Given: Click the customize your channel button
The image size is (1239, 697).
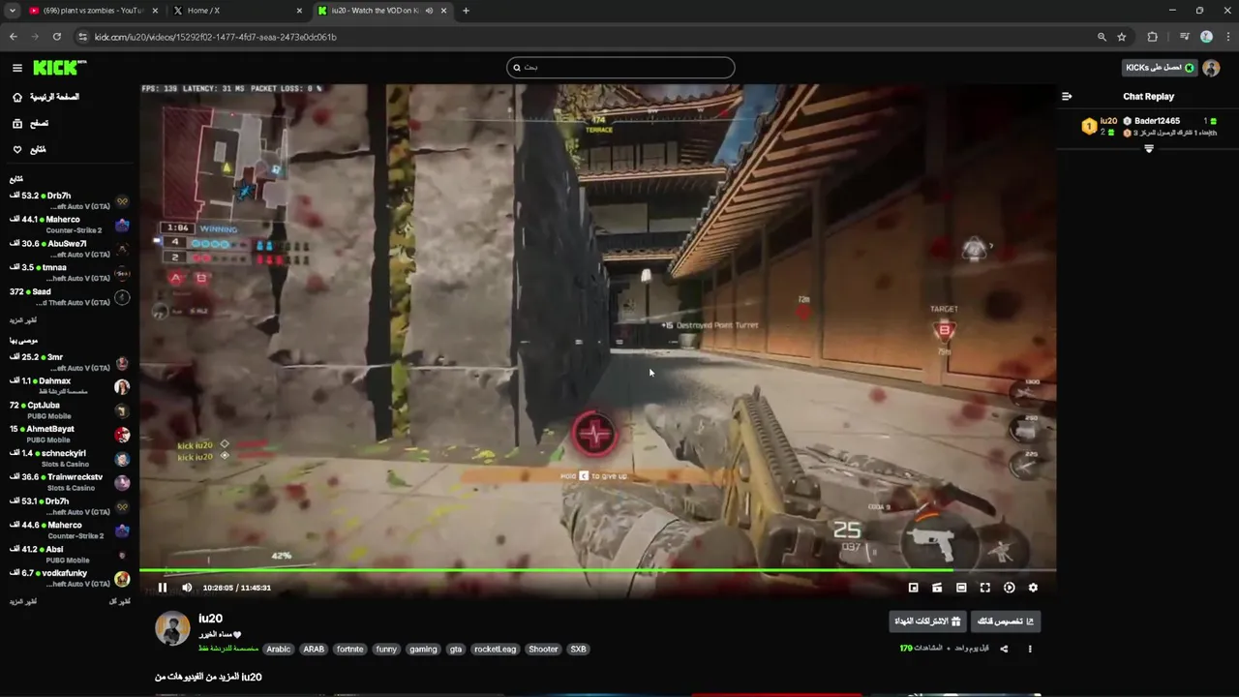Looking at the screenshot, I should pos(1006,621).
